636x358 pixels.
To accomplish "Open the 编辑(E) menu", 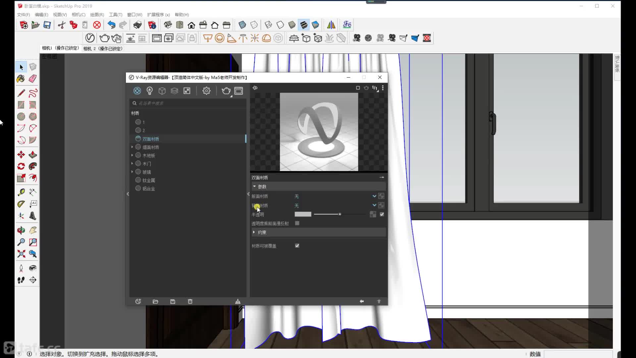I will click(41, 15).
